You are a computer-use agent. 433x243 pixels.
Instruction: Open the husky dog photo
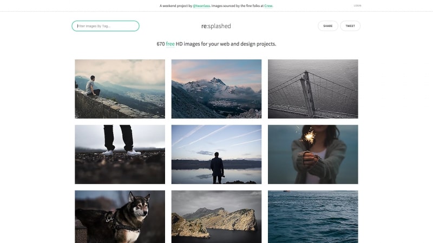pos(120,217)
